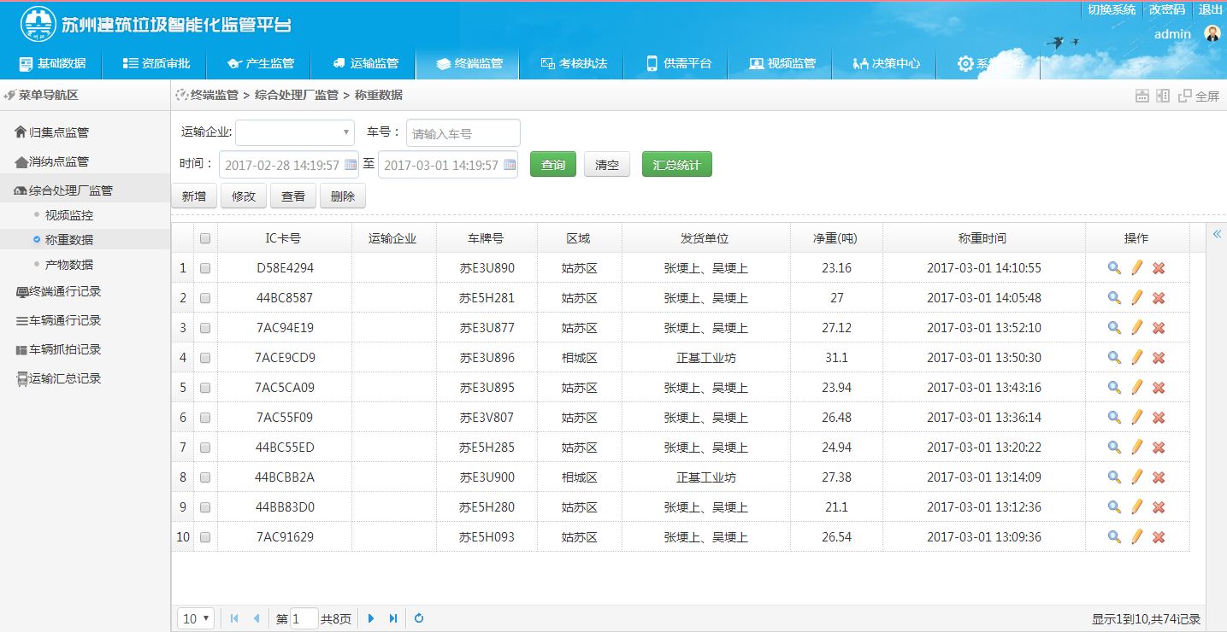Click the admin user avatar

pos(1212,33)
